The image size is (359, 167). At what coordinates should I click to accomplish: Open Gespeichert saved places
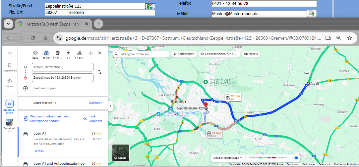10,67
